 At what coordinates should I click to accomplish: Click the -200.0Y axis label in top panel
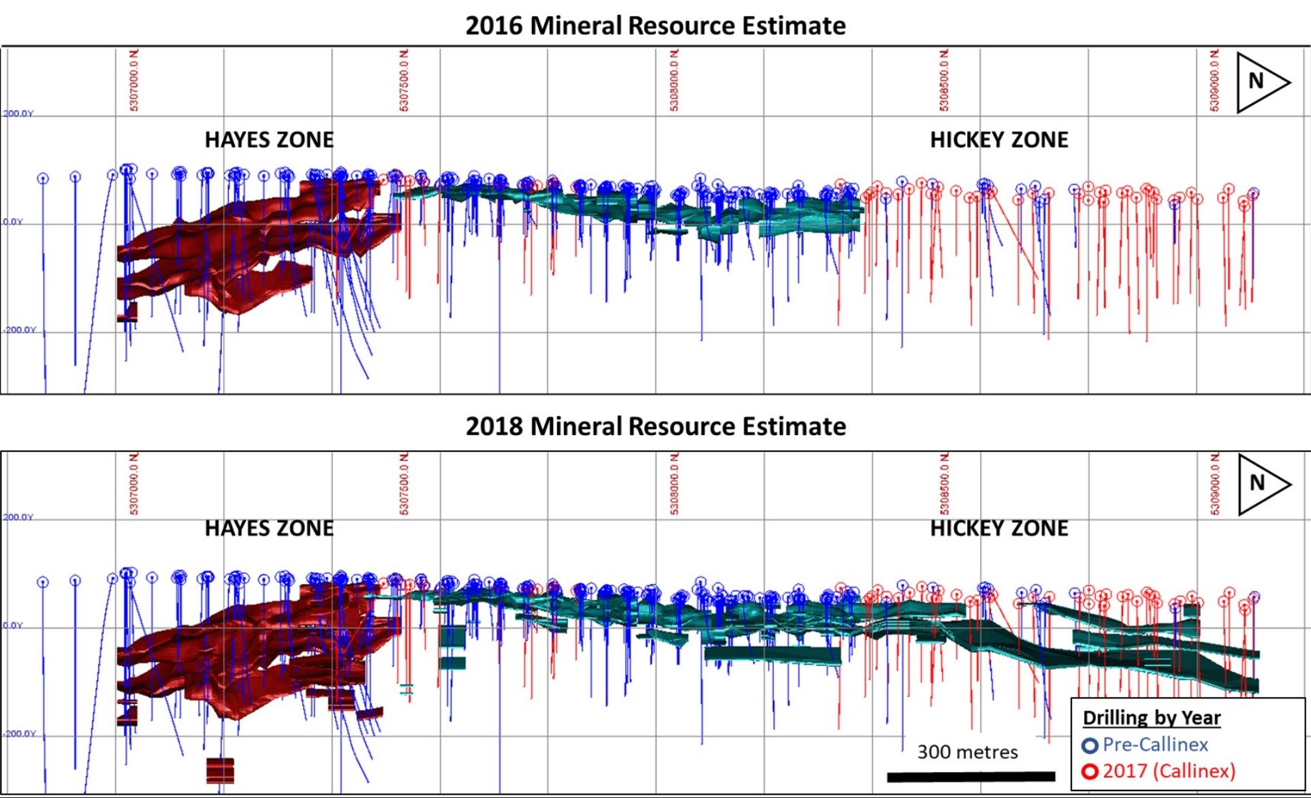tap(19, 330)
